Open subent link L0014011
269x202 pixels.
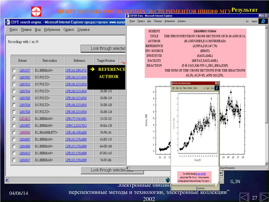pos(25,119)
